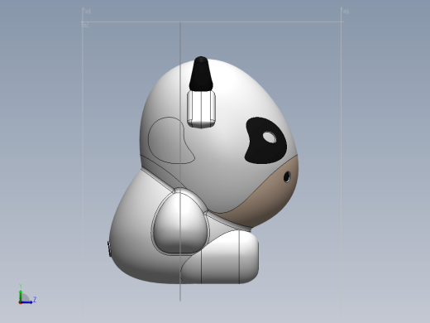Select the black horn tip on the head
430x323 pixels.
tap(201, 74)
